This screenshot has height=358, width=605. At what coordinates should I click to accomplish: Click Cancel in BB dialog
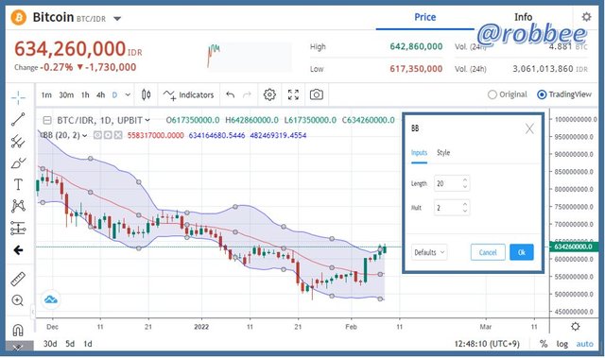click(x=488, y=252)
